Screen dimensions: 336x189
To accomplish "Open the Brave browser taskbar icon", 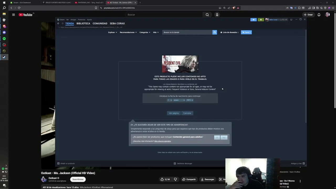I will [x=4, y=26].
